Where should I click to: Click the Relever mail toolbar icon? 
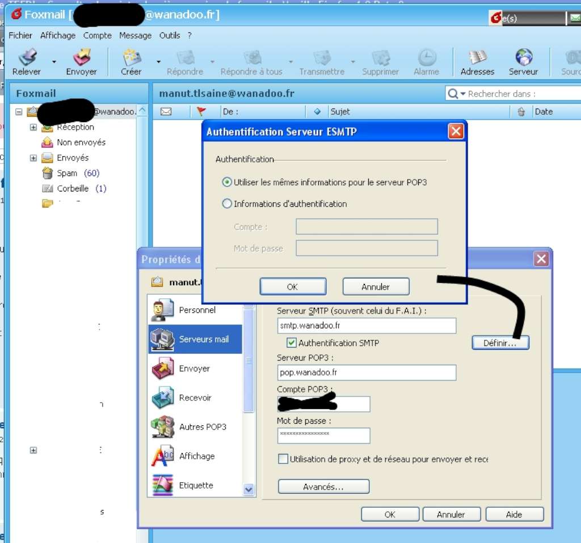tap(27, 57)
